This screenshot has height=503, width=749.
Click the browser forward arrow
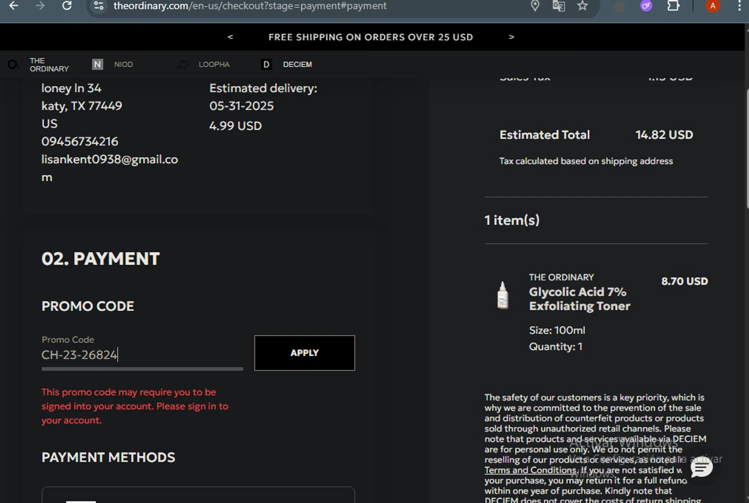pyautogui.click(x=40, y=6)
